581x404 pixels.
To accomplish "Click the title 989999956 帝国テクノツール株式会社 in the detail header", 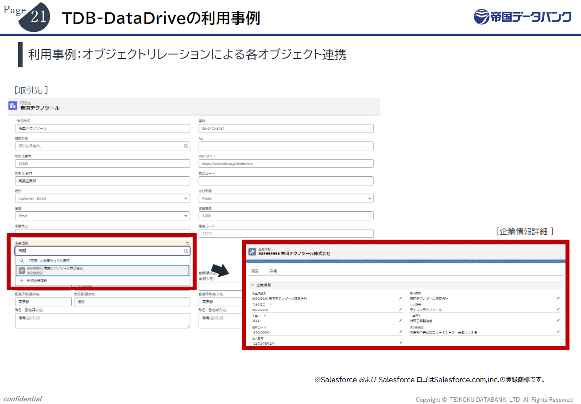I will pos(294,254).
